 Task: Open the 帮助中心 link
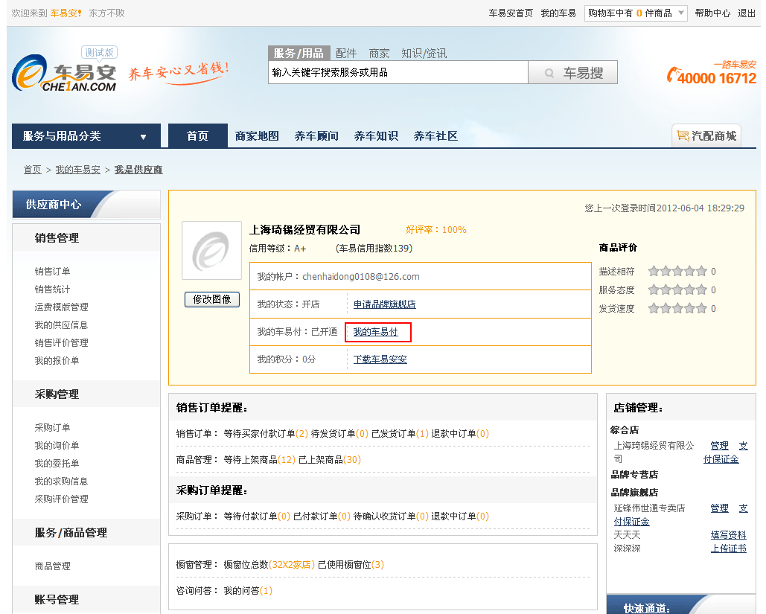[x=712, y=13]
